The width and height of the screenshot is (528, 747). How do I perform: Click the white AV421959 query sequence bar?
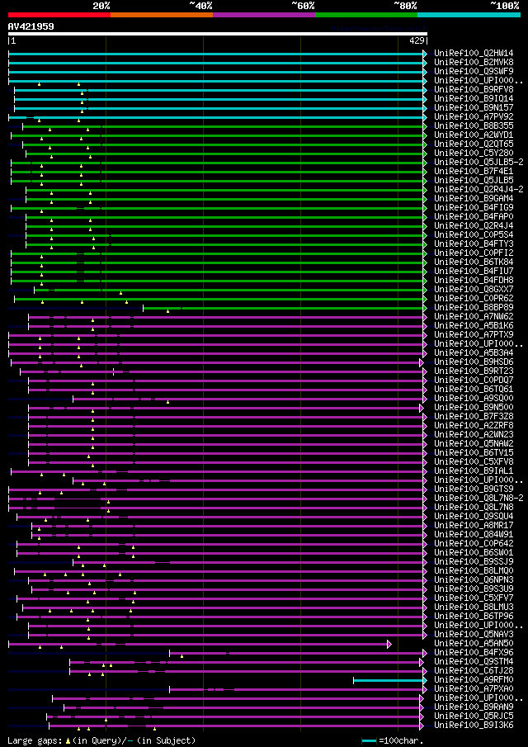(218, 34)
